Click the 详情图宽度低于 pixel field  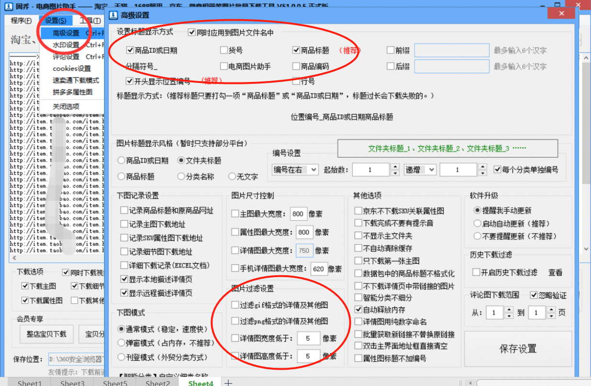click(x=309, y=339)
